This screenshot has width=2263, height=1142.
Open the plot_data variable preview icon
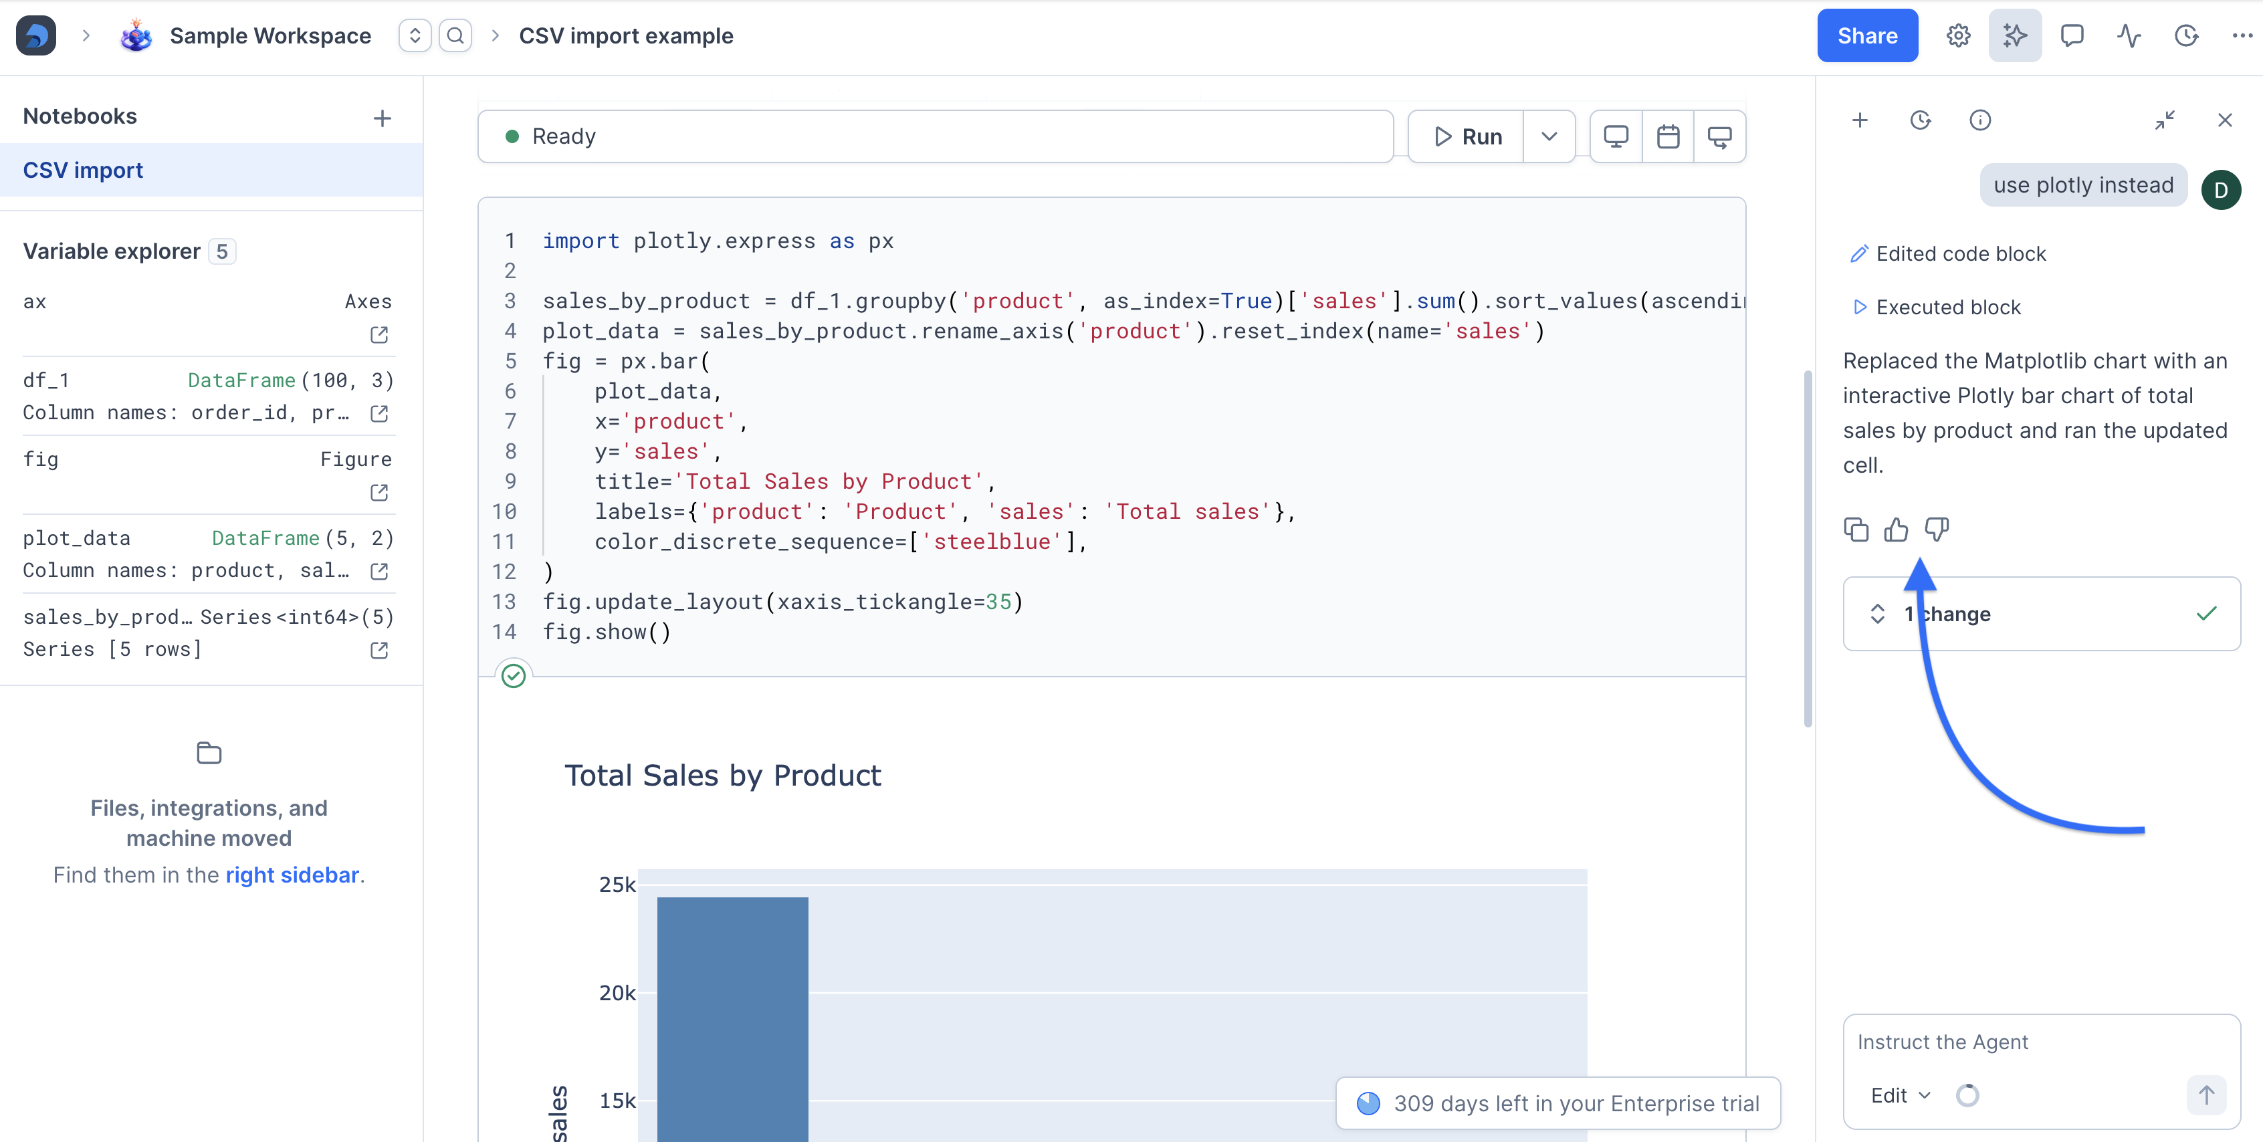[x=380, y=572]
